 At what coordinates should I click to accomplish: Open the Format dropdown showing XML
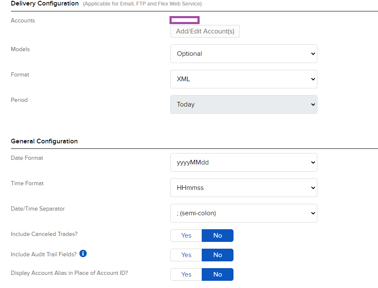point(244,79)
